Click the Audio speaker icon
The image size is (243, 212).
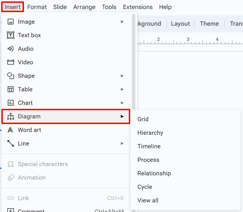[x=10, y=48]
